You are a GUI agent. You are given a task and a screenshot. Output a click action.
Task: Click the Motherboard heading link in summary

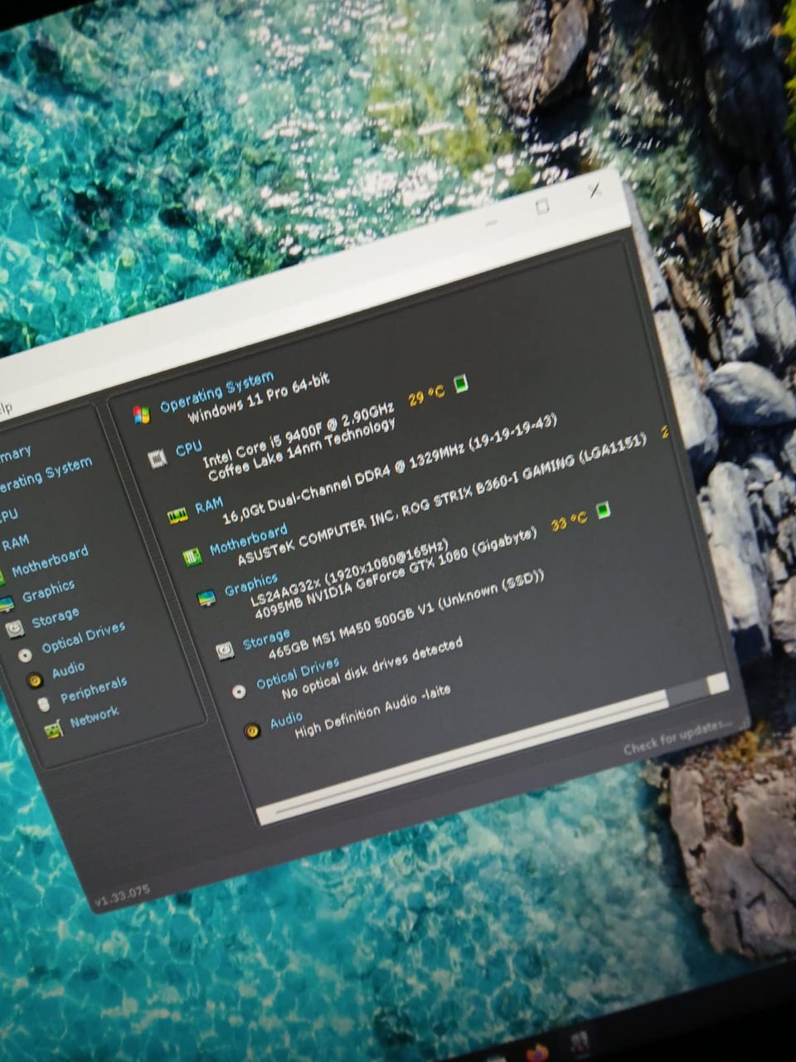[x=248, y=538]
